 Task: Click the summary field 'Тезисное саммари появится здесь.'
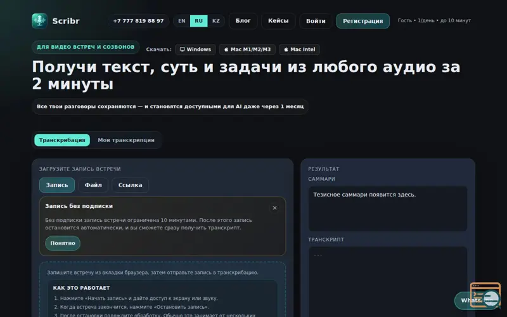pyautogui.click(x=388, y=209)
